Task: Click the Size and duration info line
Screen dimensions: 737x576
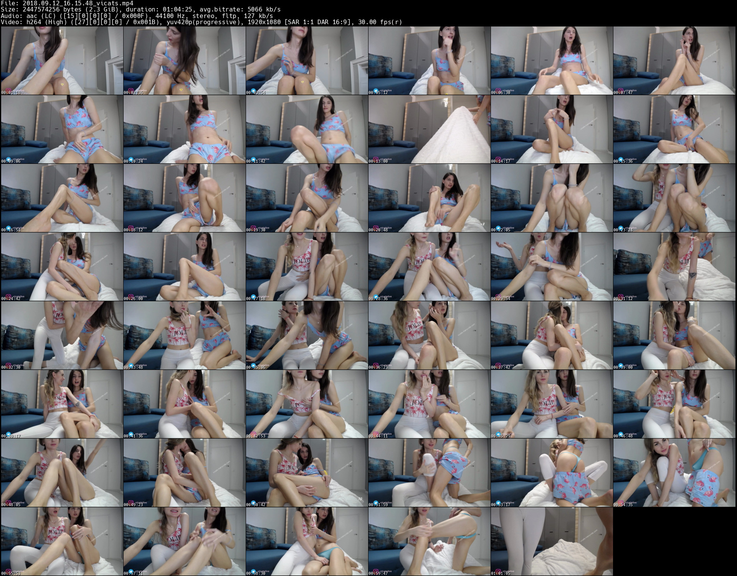Action: (x=140, y=9)
